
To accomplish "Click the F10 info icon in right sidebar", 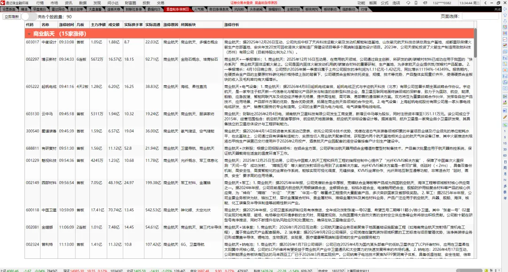I will (x=505, y=58).
